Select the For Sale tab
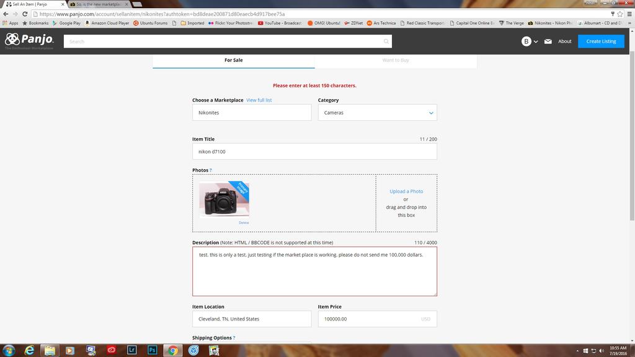 (234, 60)
